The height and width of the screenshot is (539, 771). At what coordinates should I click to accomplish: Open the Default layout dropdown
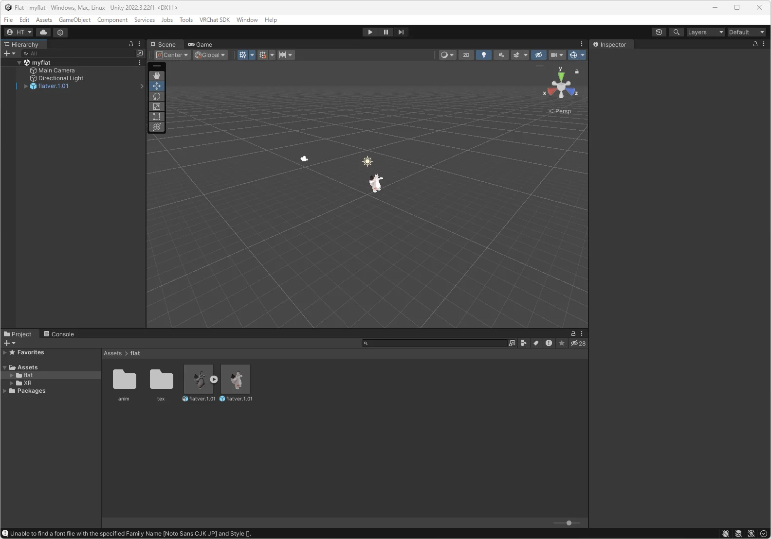(x=746, y=32)
